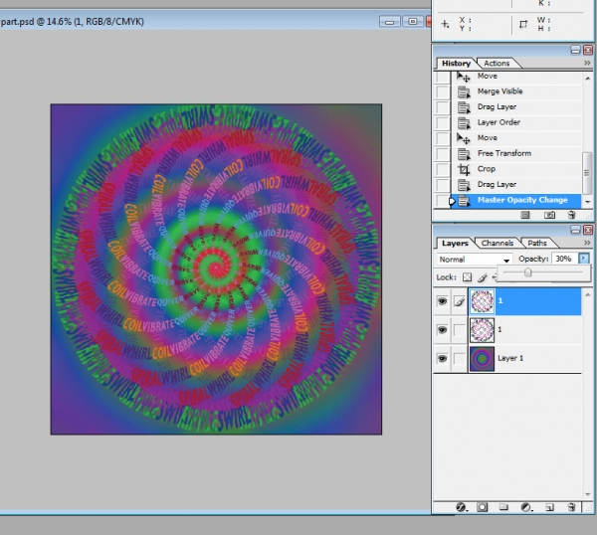Image resolution: width=597 pixels, height=535 pixels.
Task: Click the Layer 1 name text
Action: tap(510, 358)
